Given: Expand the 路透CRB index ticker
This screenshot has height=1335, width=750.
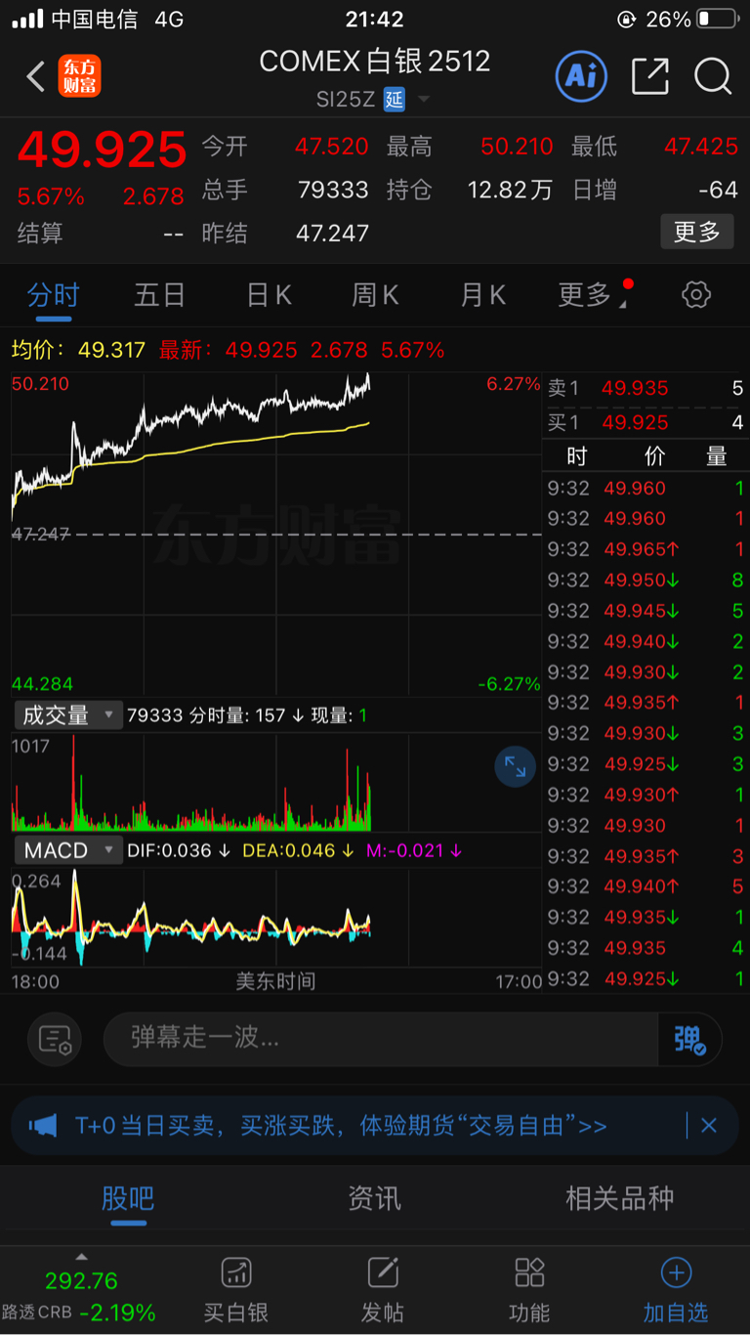Looking at the screenshot, I should pos(81,1258).
